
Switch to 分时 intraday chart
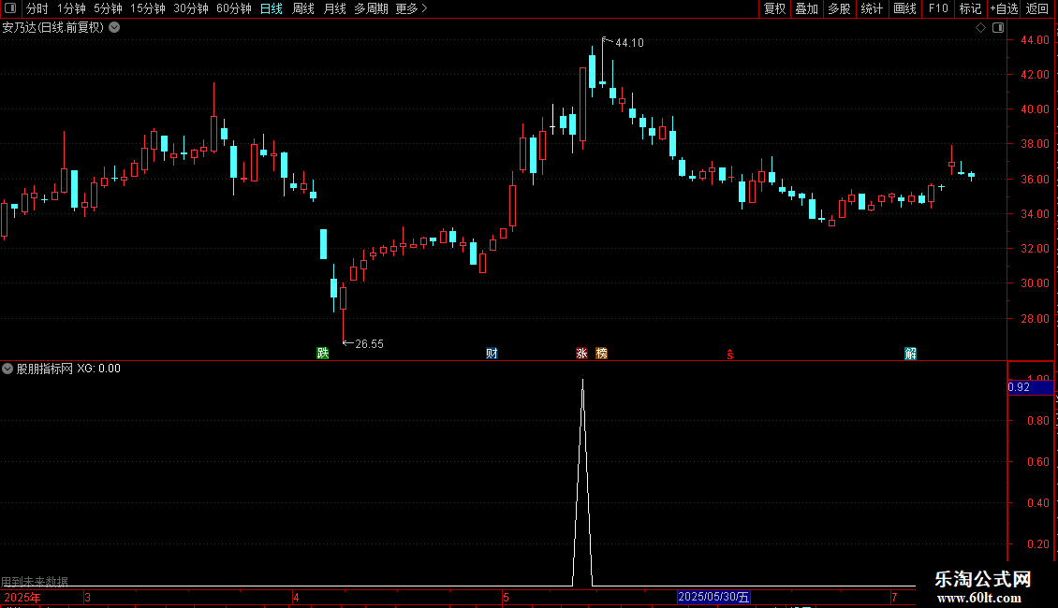coord(37,8)
